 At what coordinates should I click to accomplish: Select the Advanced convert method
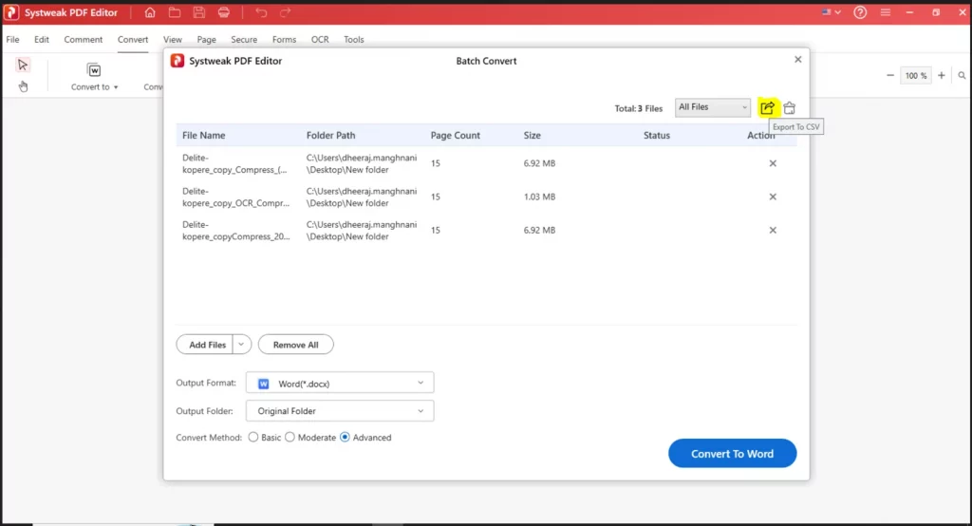[345, 438]
